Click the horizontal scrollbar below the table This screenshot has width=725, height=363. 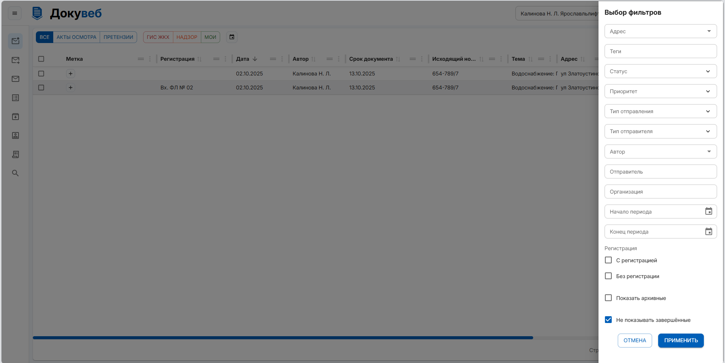pos(283,338)
